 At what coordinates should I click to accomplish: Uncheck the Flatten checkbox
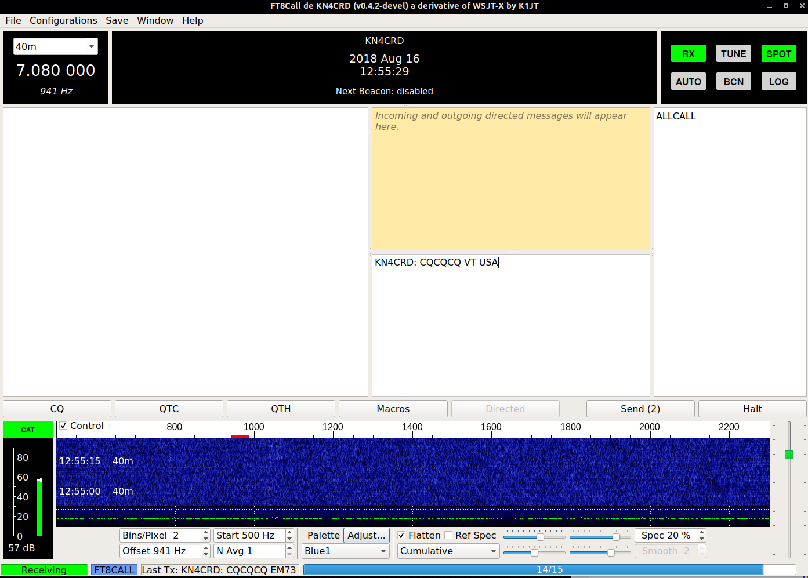[x=401, y=535]
